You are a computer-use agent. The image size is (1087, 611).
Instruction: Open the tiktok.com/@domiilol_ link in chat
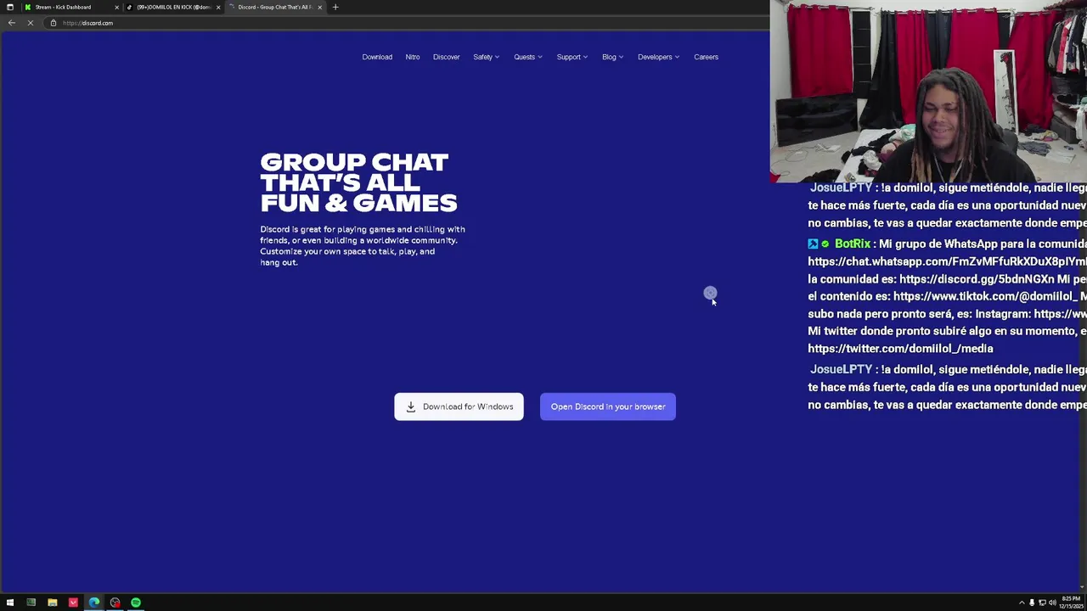986,296
